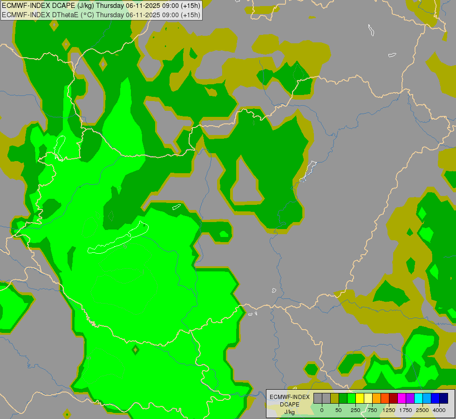The width and height of the screenshot is (456, 419).
Task: Click the DCAPE title line at top
Action: point(101,6)
